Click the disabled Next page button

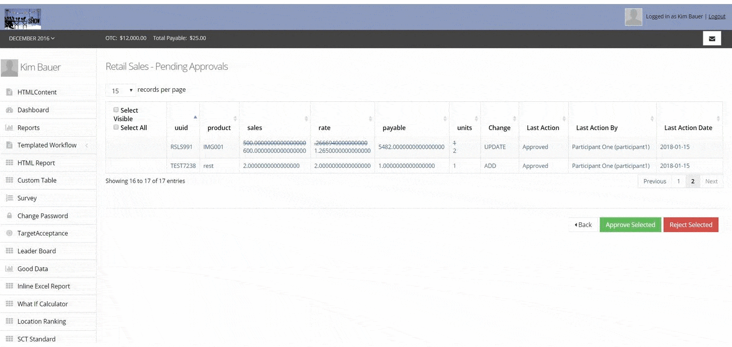point(711,181)
